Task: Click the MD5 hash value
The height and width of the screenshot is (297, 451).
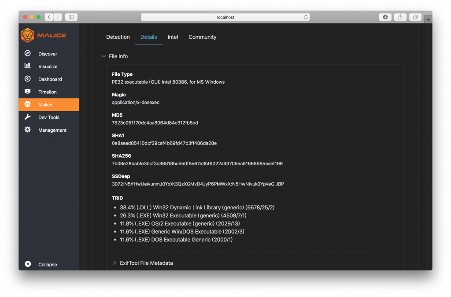Action: 155,123
